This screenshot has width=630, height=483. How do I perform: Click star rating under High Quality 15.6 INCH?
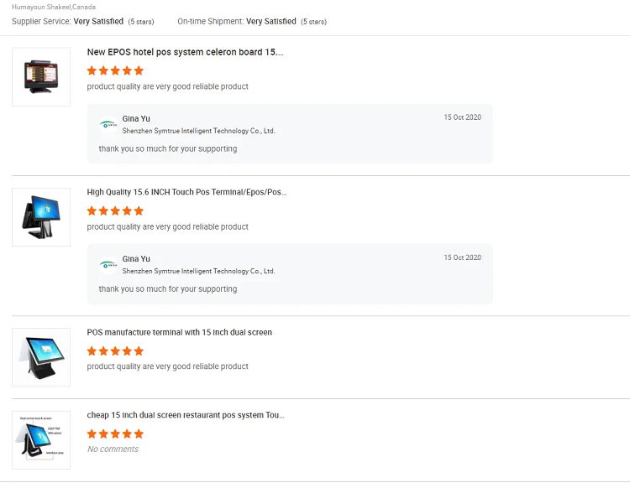coord(115,210)
